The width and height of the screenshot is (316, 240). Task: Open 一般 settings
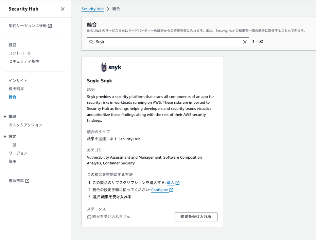(13, 145)
